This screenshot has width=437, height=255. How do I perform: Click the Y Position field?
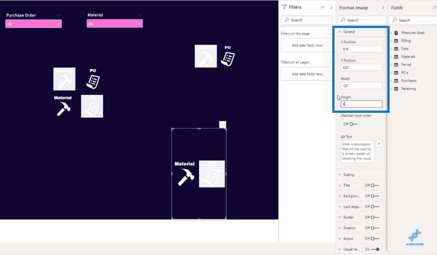click(x=361, y=67)
